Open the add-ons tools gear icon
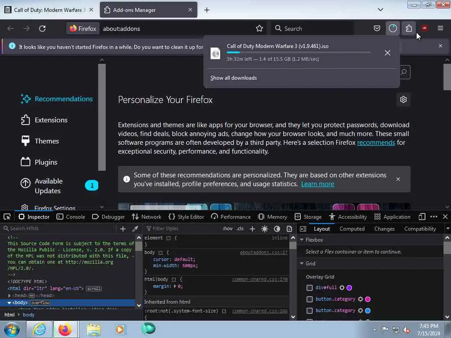The width and height of the screenshot is (451, 338). [403, 99]
